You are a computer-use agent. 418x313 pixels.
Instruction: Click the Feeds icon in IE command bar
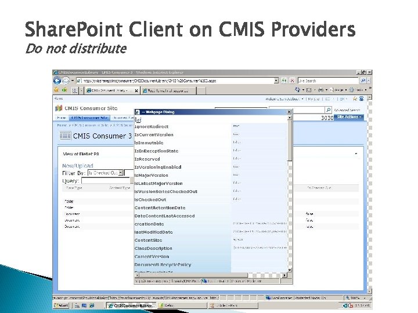309,90
